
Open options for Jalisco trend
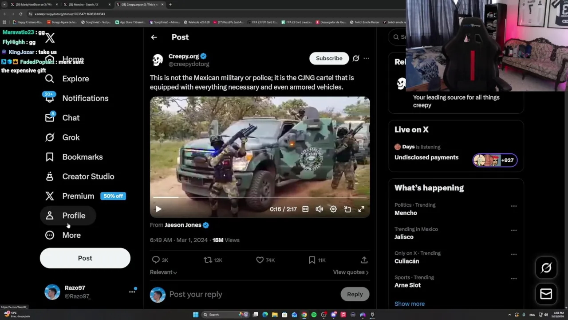[x=514, y=230]
